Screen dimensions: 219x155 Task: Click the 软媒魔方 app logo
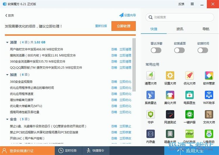[x=5, y=4]
